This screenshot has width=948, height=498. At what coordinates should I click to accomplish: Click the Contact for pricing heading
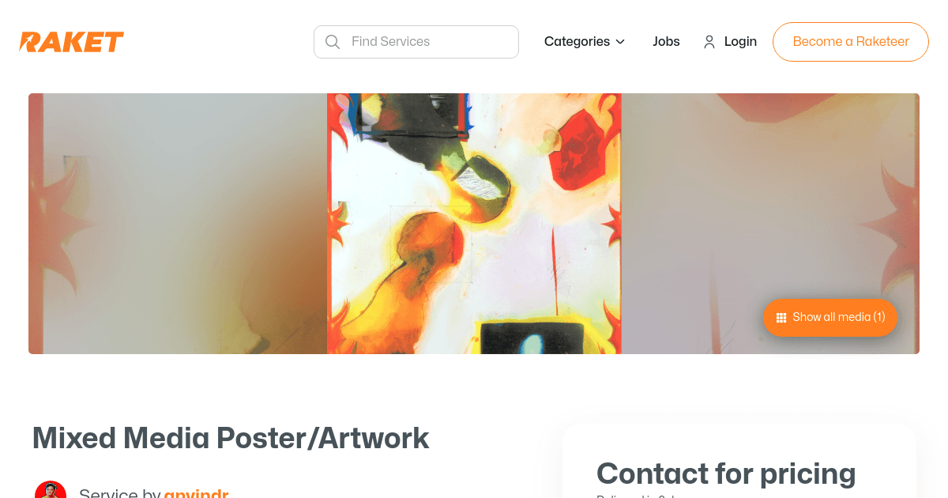tap(726, 473)
